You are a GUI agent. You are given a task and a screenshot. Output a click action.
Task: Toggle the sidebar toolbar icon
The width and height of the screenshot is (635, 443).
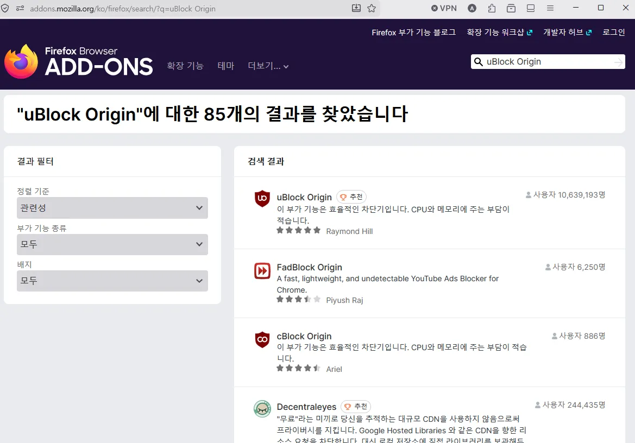(531, 8)
